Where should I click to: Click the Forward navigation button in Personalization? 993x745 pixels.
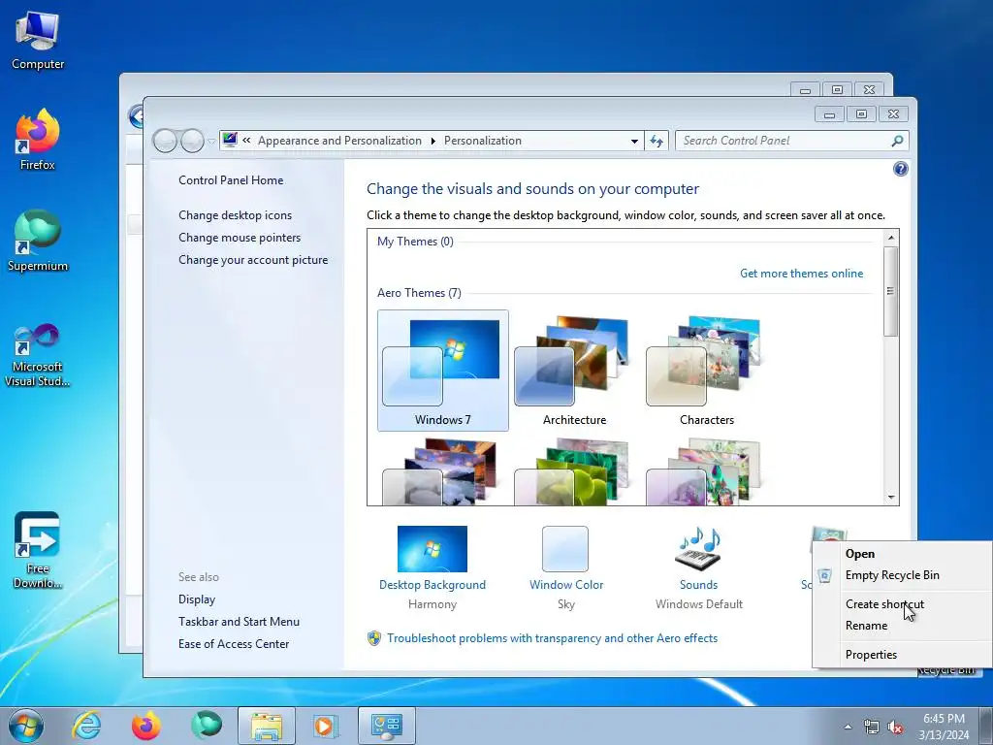pyautogui.click(x=192, y=141)
